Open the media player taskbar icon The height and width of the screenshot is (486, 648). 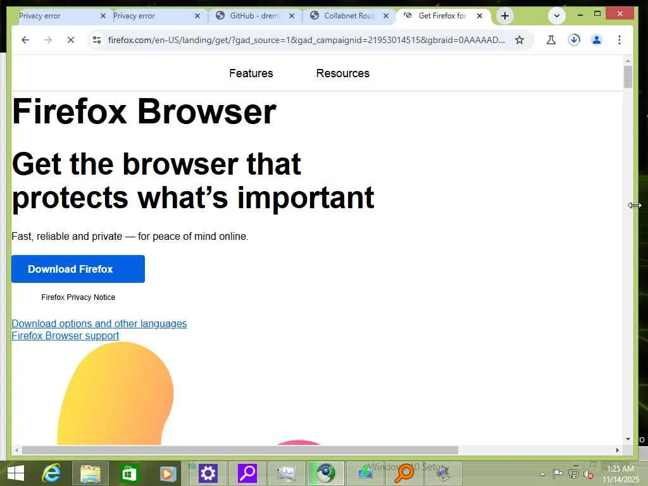167,473
